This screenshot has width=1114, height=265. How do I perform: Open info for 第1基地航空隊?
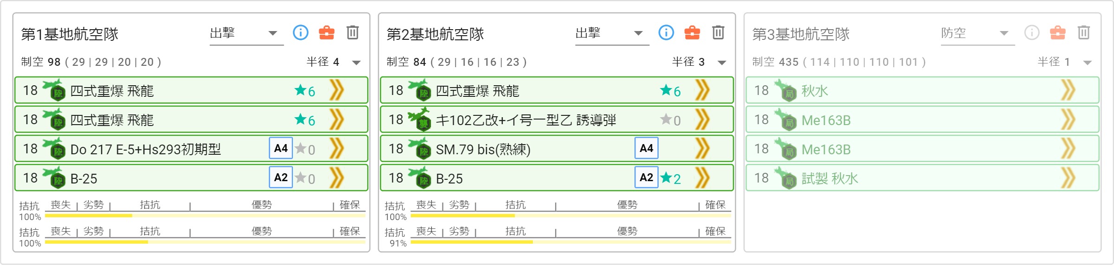300,32
